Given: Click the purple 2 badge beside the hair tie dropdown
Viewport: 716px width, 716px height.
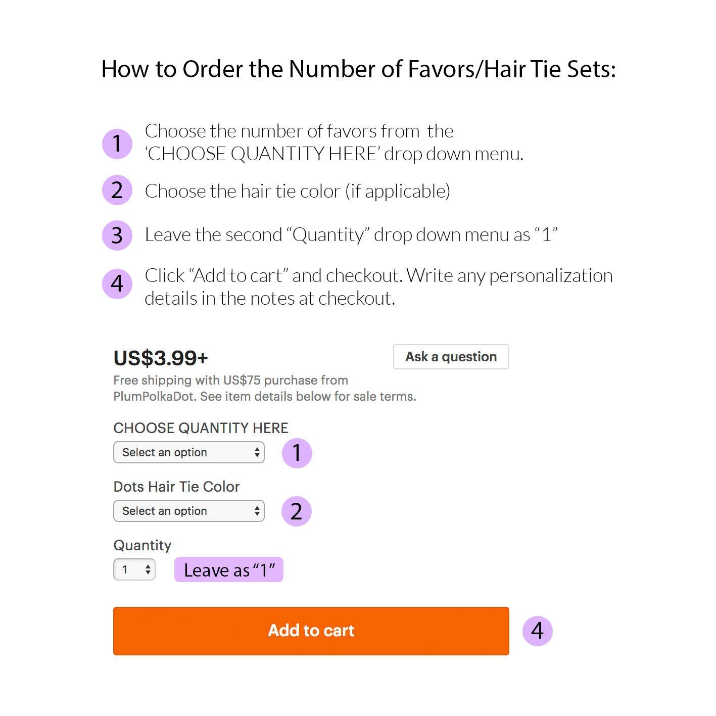Looking at the screenshot, I should pyautogui.click(x=296, y=511).
